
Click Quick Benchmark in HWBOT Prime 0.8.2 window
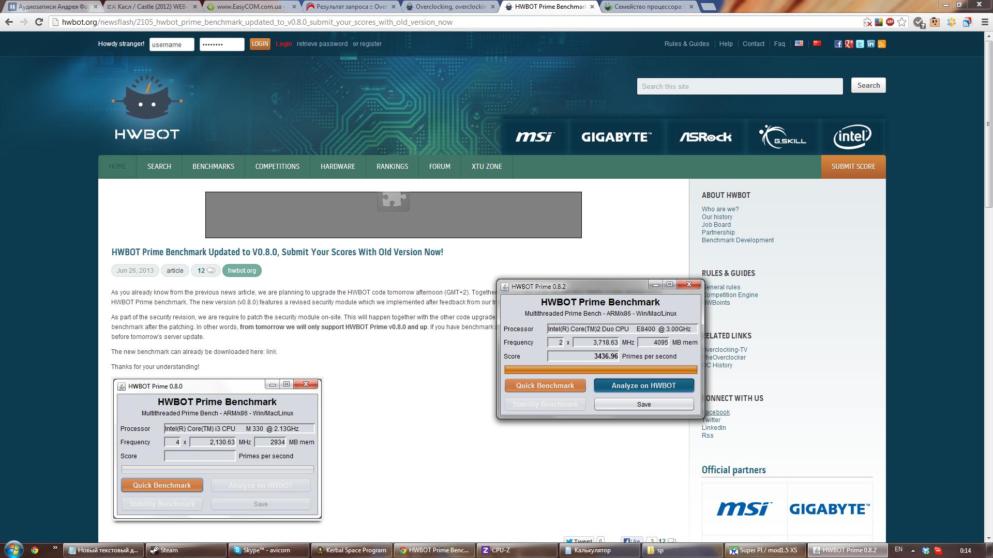(x=545, y=385)
